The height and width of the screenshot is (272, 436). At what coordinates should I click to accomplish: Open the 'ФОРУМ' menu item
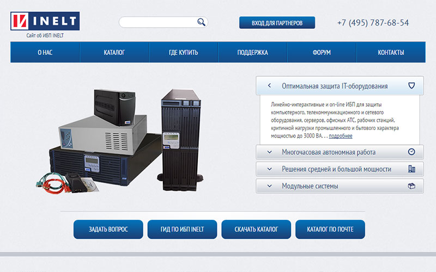[x=322, y=52]
